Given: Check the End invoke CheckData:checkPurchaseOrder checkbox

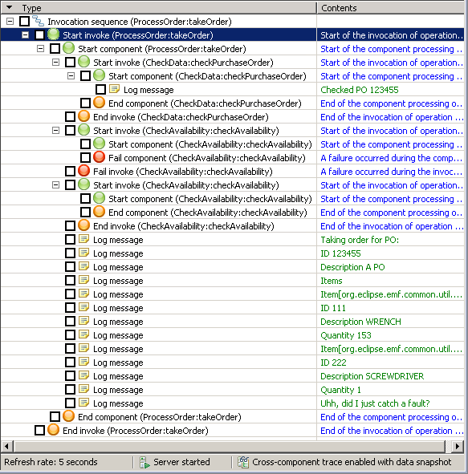Looking at the screenshot, I should (70, 116).
